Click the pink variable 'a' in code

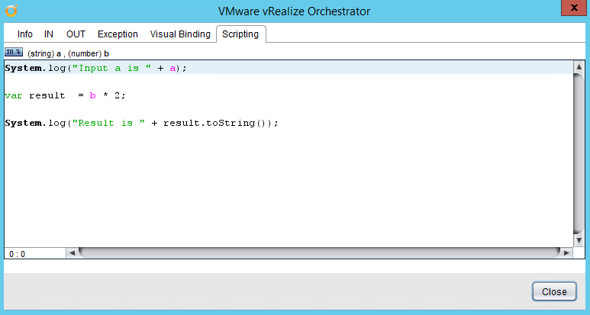[172, 69]
